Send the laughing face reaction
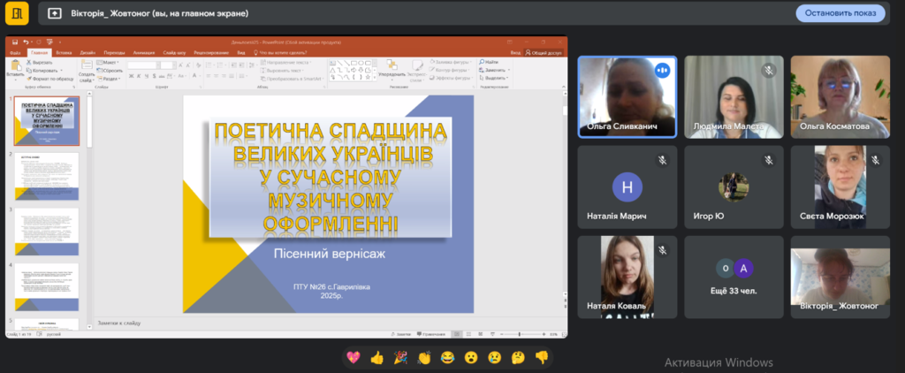The image size is (905, 373). 448,357
